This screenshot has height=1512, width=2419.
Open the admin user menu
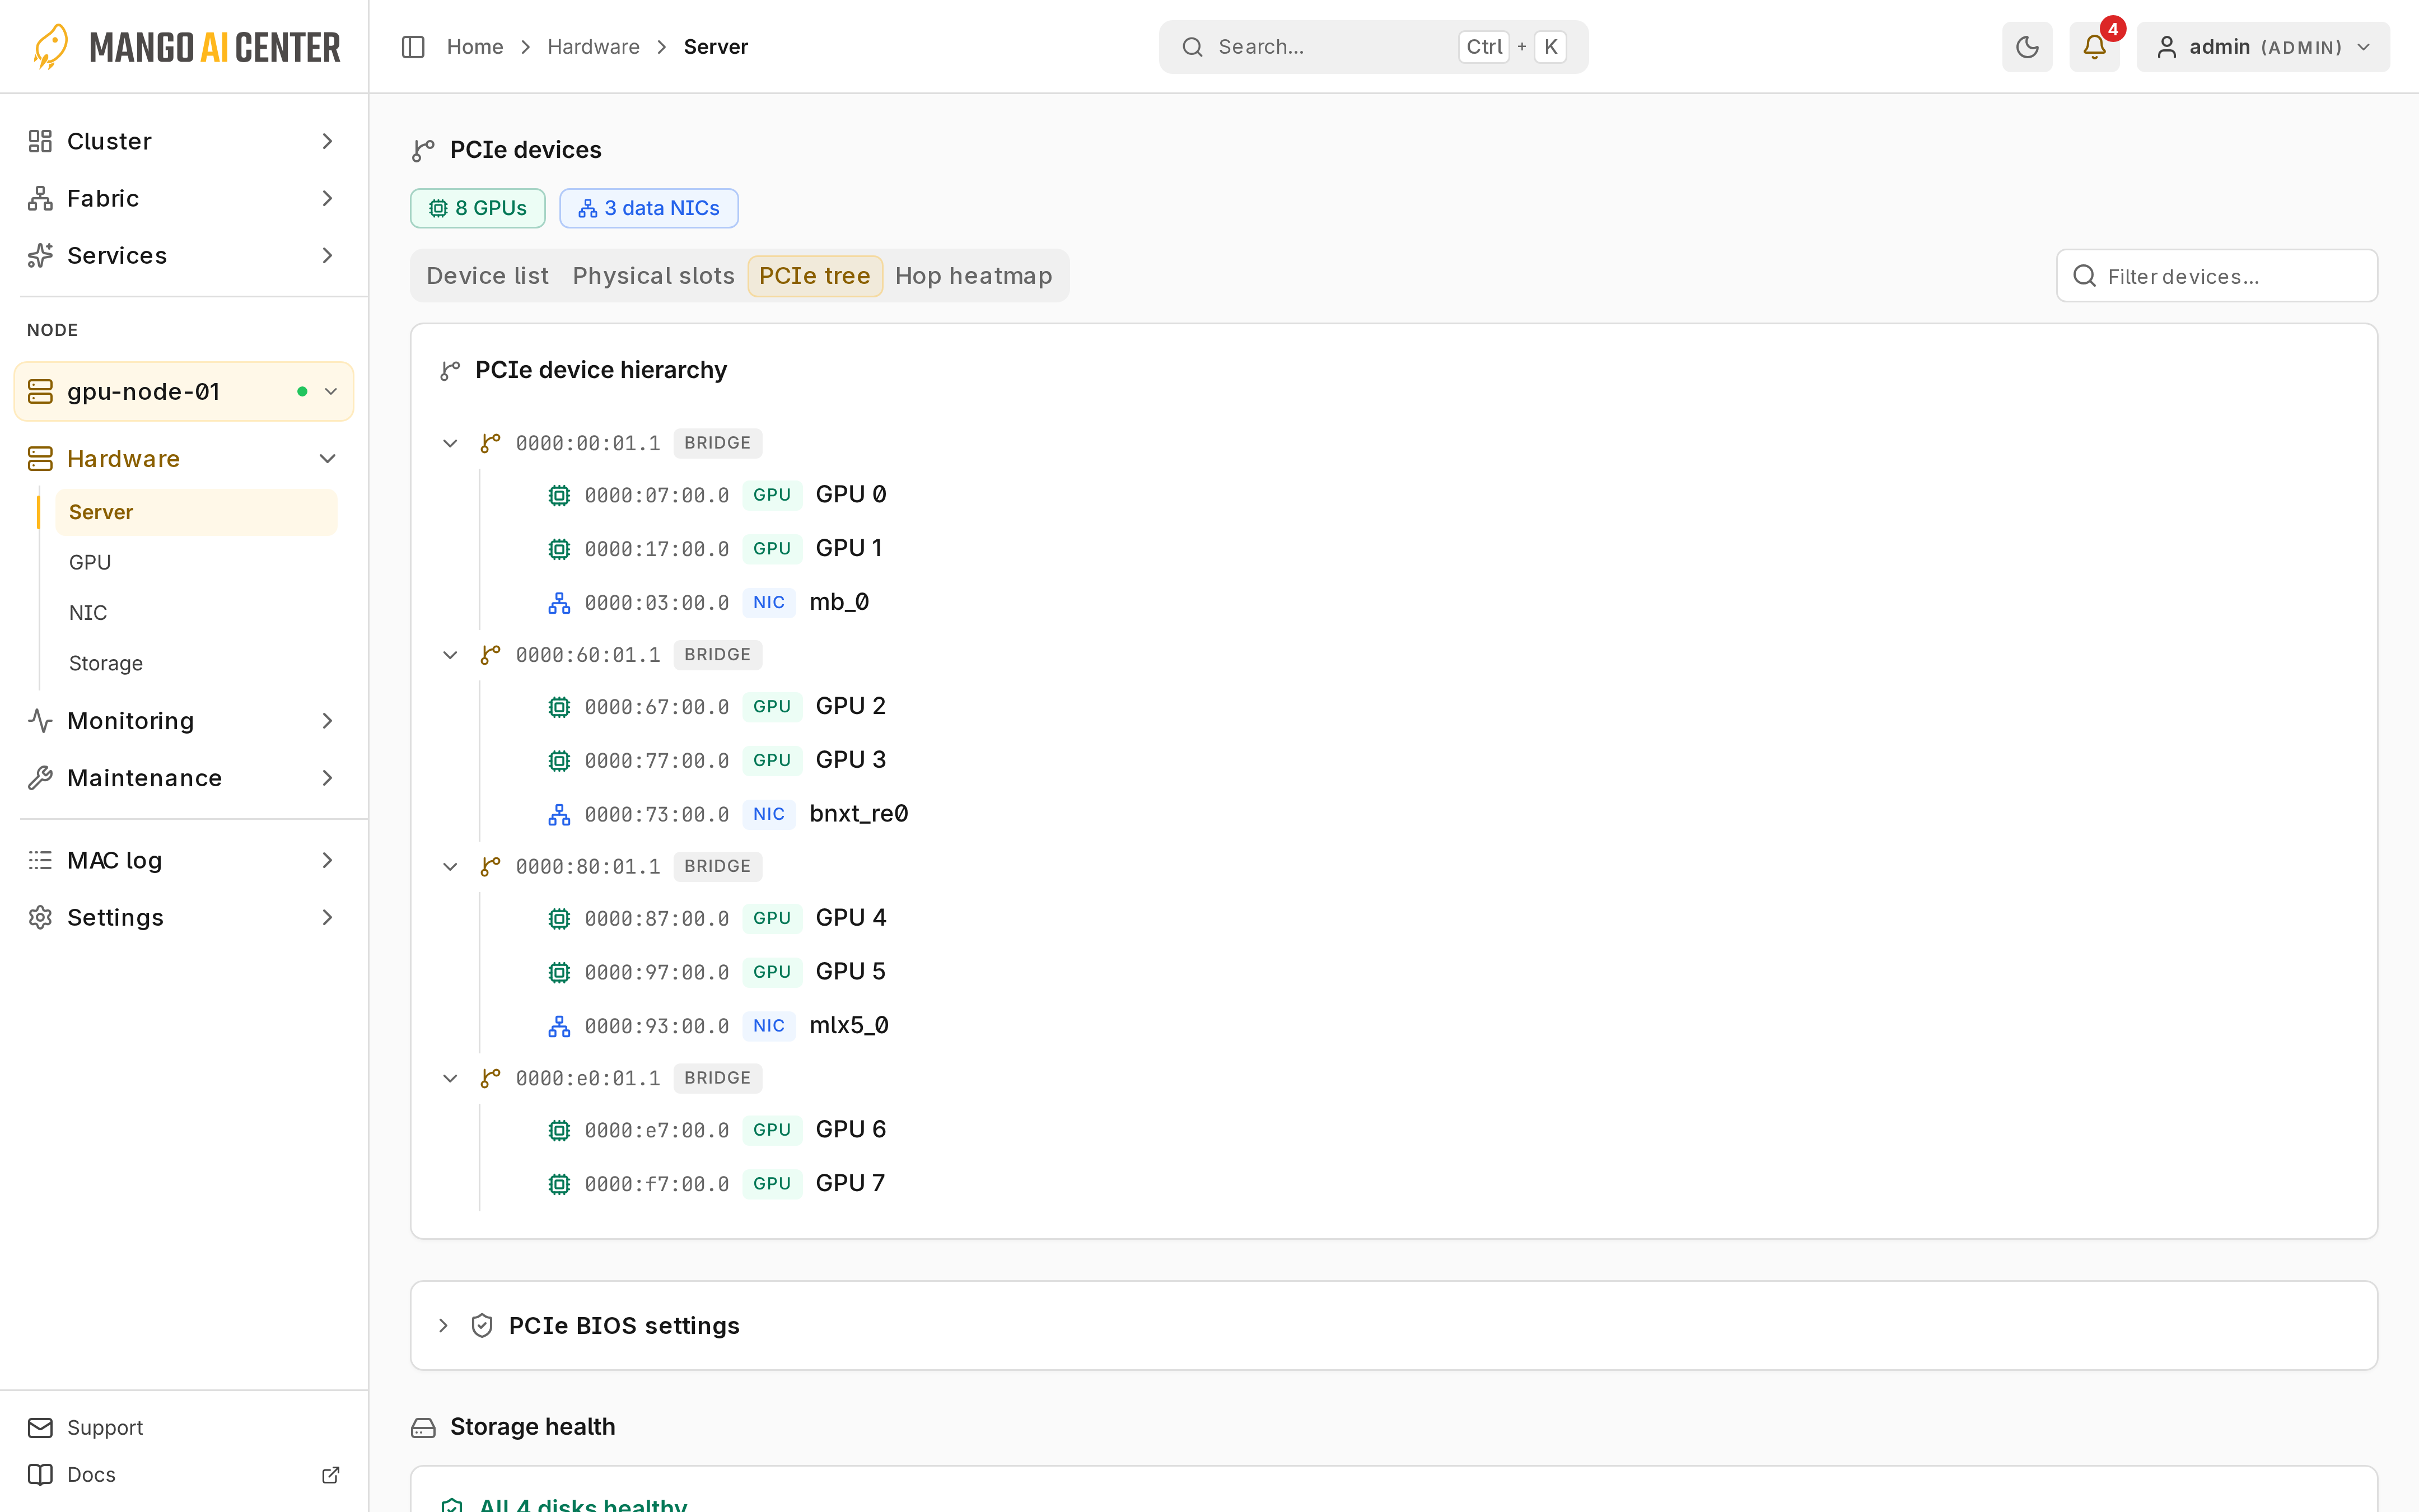point(2262,47)
